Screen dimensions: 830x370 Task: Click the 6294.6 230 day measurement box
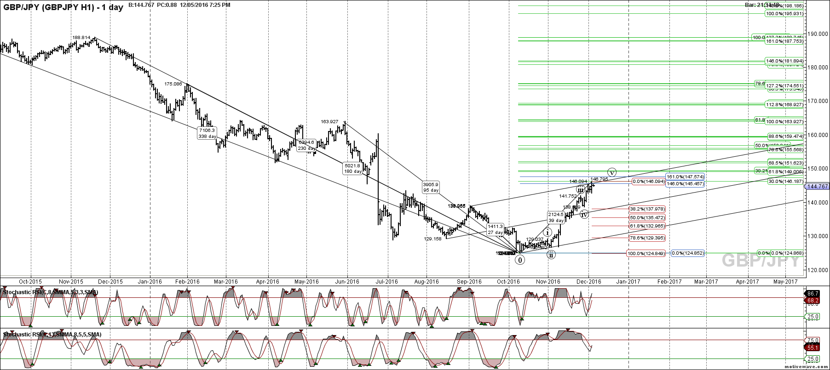[306, 145]
